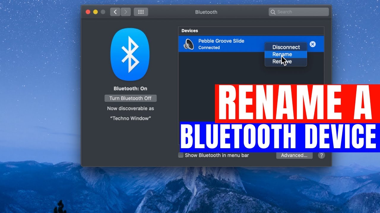Viewport: 380px width, 213px height.
Task: Click the large Bluetooth logo icon
Action: coord(130,55)
